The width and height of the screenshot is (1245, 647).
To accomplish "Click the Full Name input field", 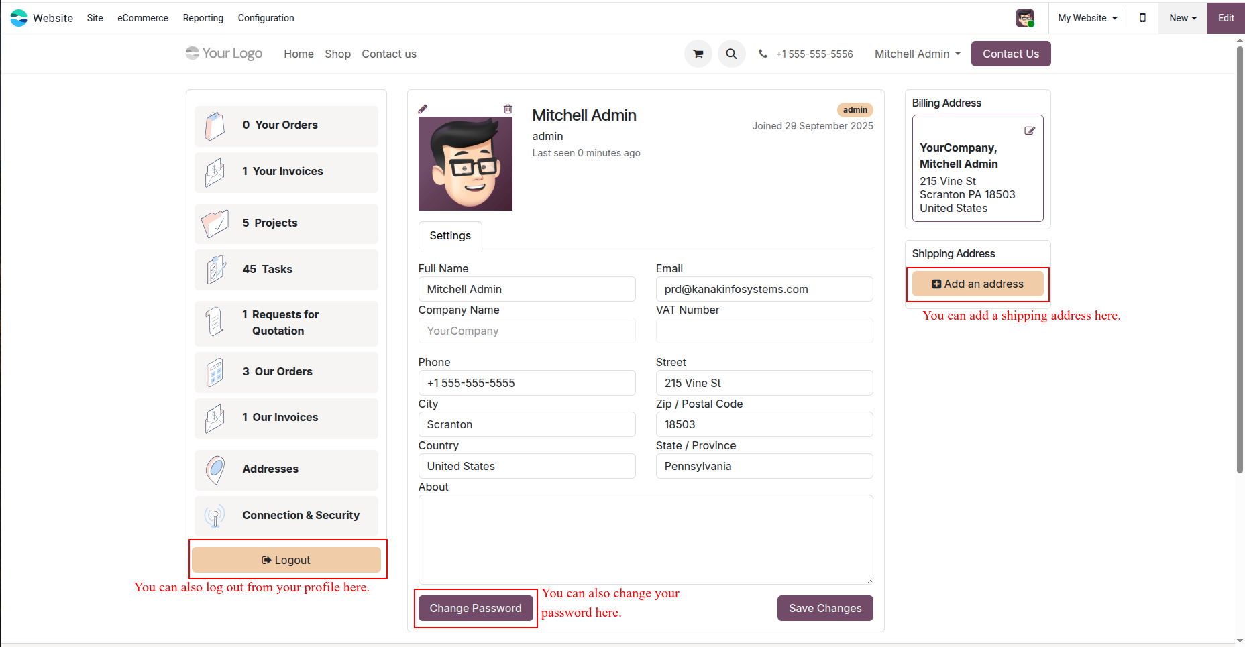I will click(527, 289).
